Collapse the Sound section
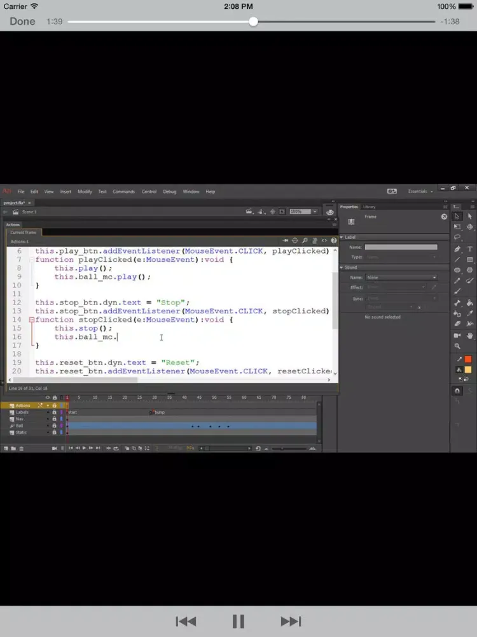Screen dimensions: 477x637 coord(342,268)
